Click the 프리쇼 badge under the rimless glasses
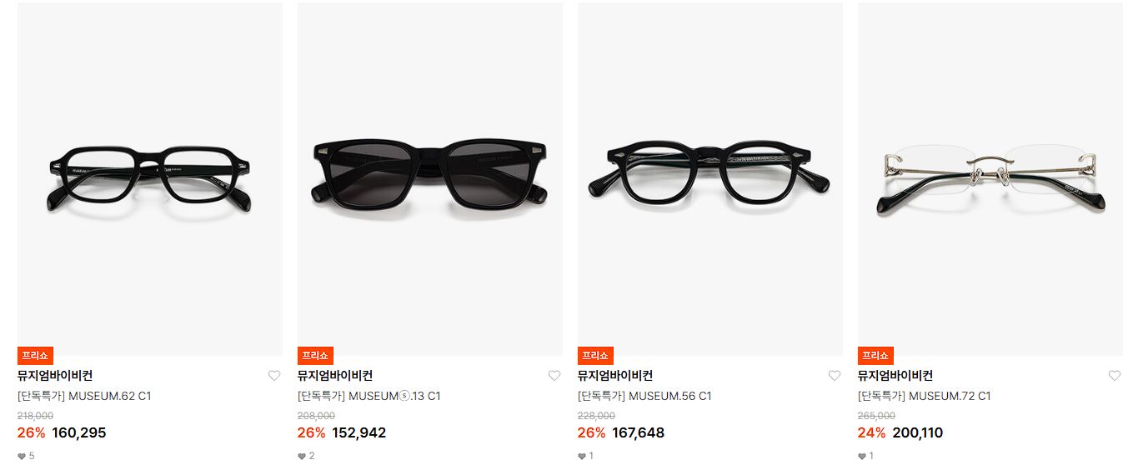Image resolution: width=1128 pixels, height=460 pixels. [875, 356]
